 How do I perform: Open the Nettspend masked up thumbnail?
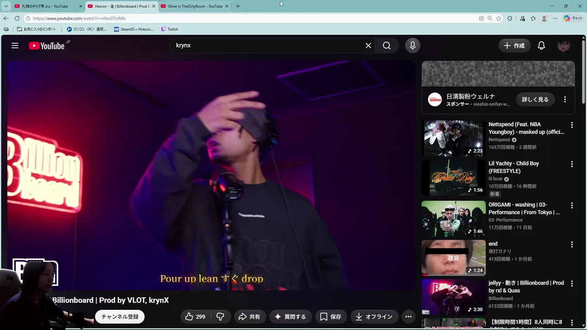pos(454,138)
